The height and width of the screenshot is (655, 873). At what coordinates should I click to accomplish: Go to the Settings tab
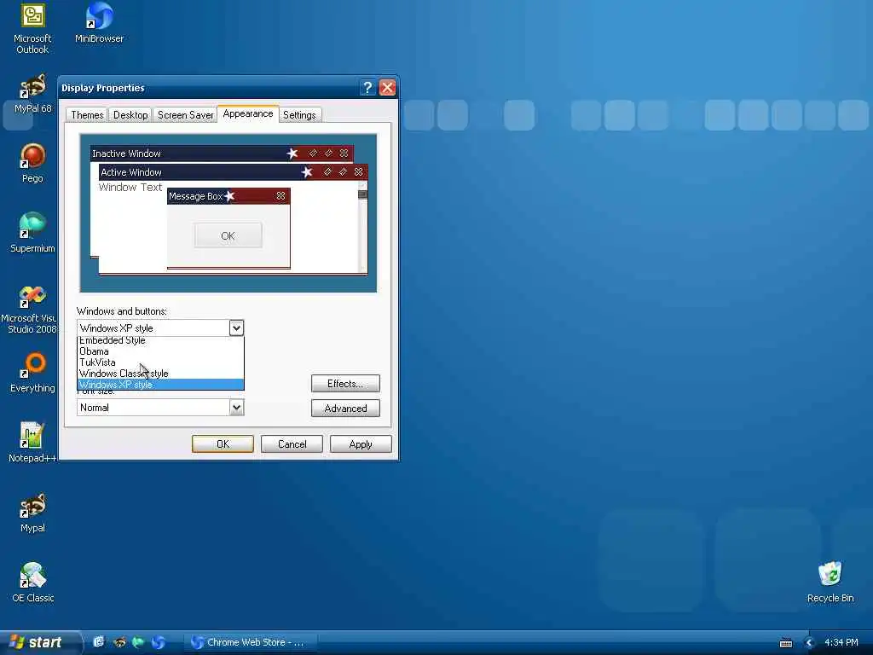pos(299,115)
